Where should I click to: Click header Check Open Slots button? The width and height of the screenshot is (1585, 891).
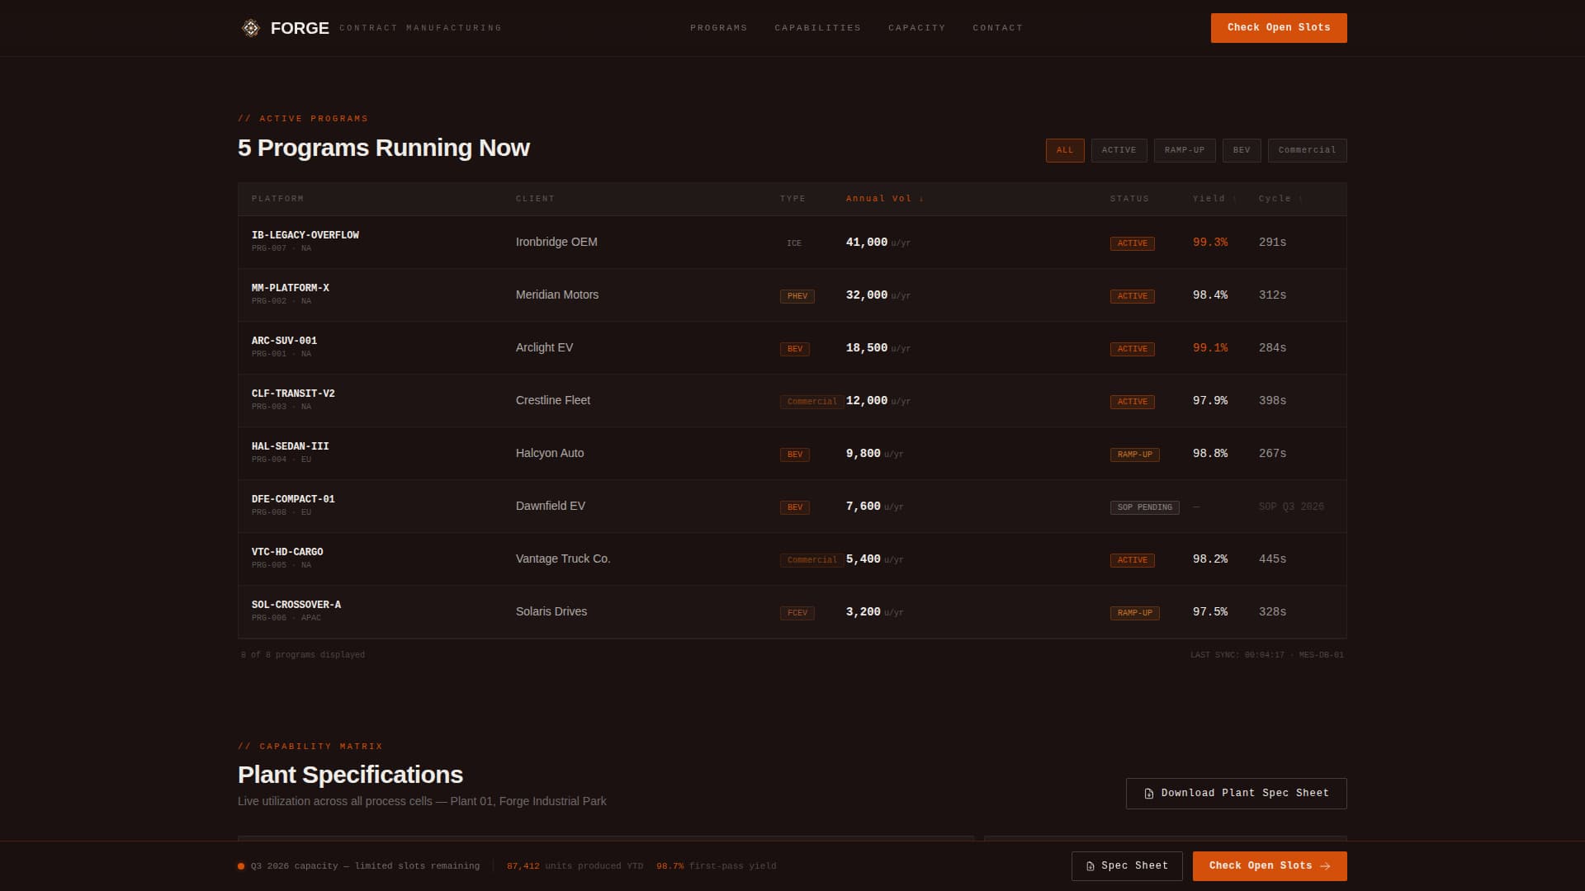tap(1278, 28)
